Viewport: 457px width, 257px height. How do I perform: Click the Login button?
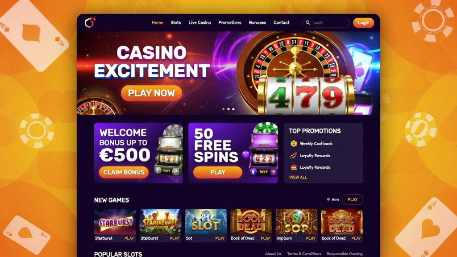point(363,23)
